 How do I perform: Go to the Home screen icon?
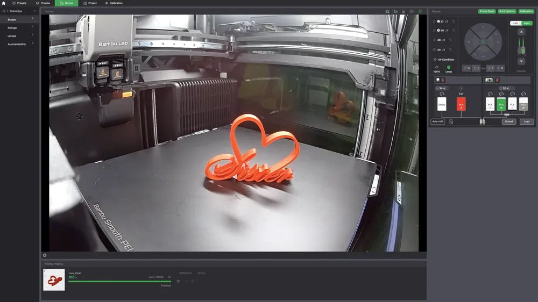tap(4, 3)
